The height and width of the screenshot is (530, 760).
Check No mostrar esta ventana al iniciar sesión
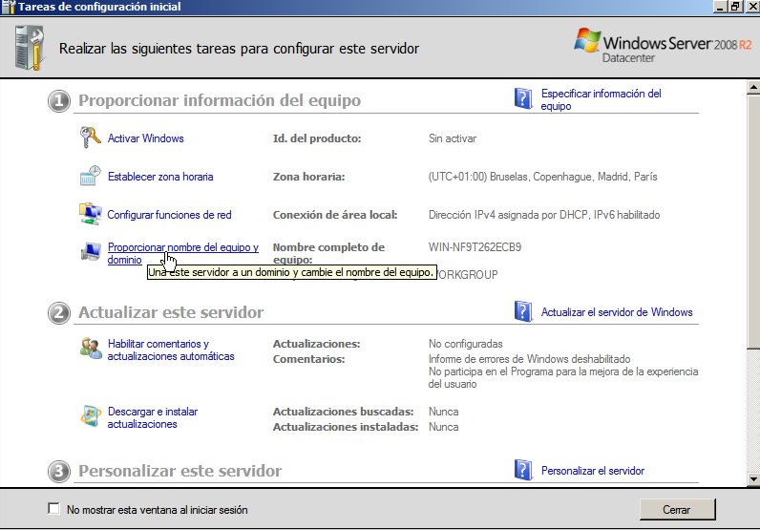53,509
